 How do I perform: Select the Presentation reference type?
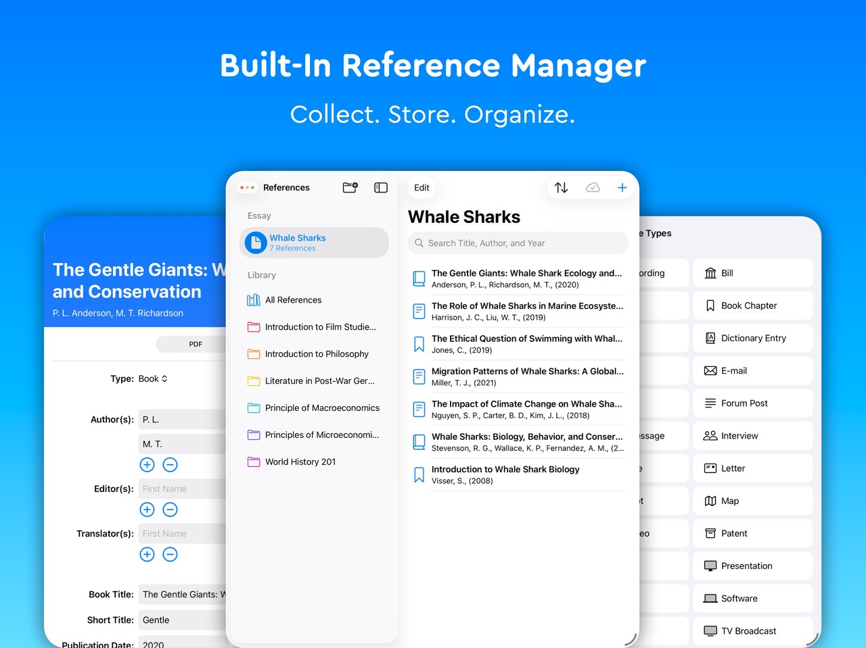pyautogui.click(x=753, y=566)
